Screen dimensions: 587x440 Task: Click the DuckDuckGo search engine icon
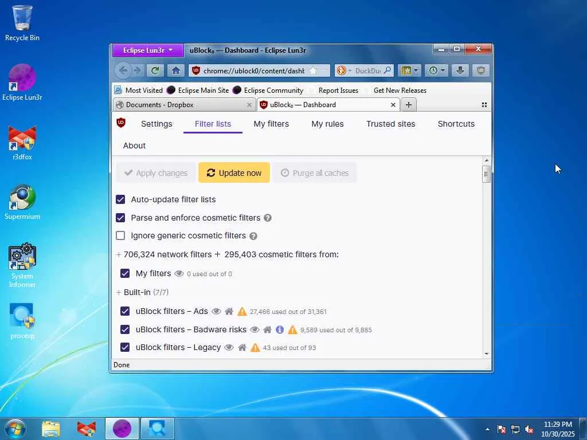(x=341, y=70)
